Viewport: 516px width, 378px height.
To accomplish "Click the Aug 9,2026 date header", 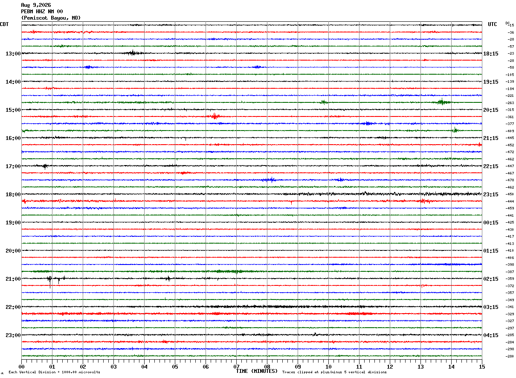I will tap(36, 5).
